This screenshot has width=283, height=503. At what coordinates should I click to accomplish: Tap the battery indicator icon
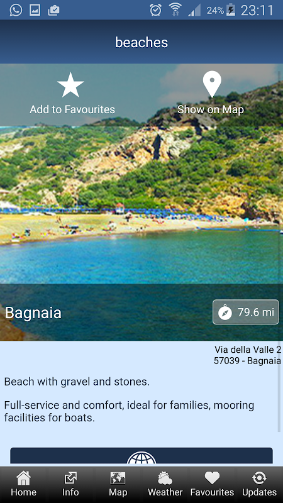[x=231, y=10]
